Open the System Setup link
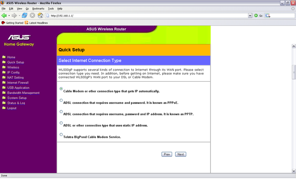The image size is (296, 179). pos(17,98)
